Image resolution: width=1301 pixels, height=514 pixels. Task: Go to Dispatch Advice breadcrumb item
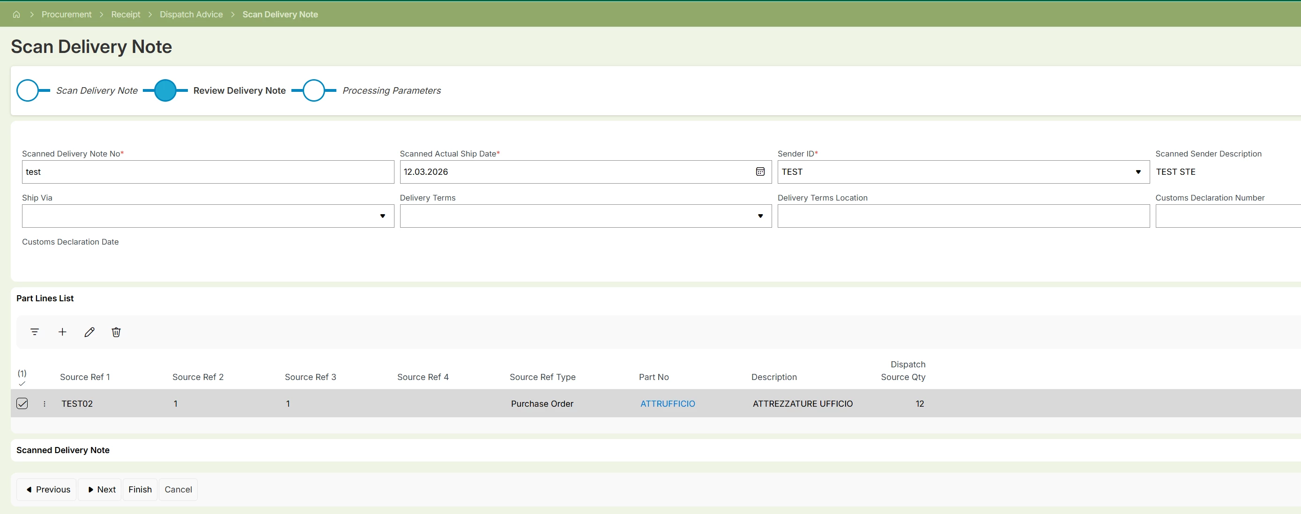pyautogui.click(x=191, y=15)
